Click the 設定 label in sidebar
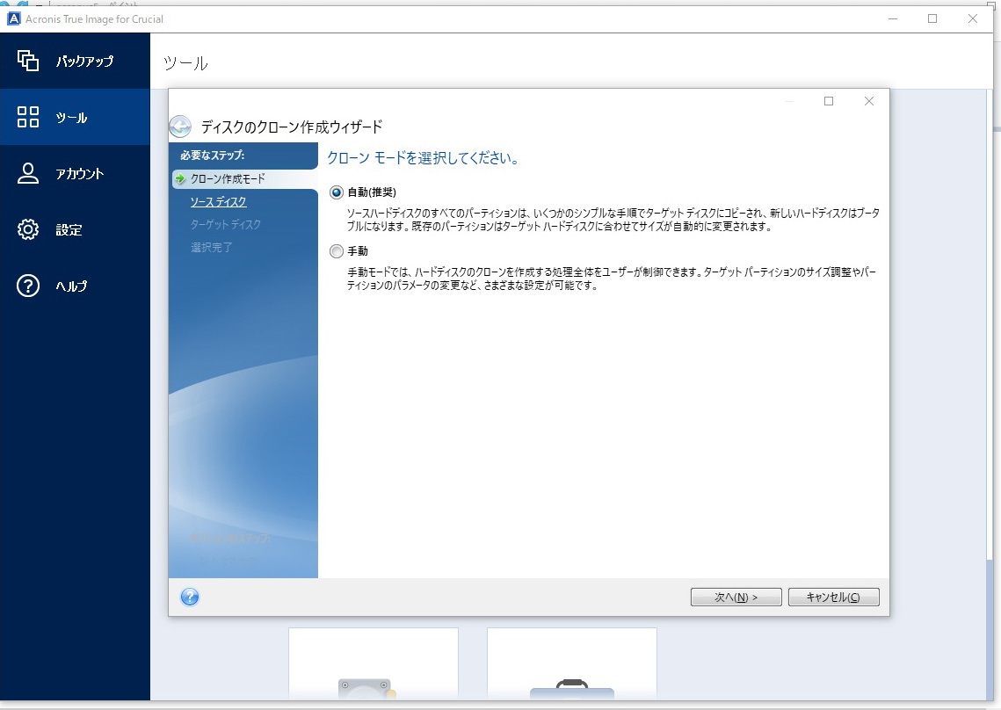1001x710 pixels. point(69,230)
